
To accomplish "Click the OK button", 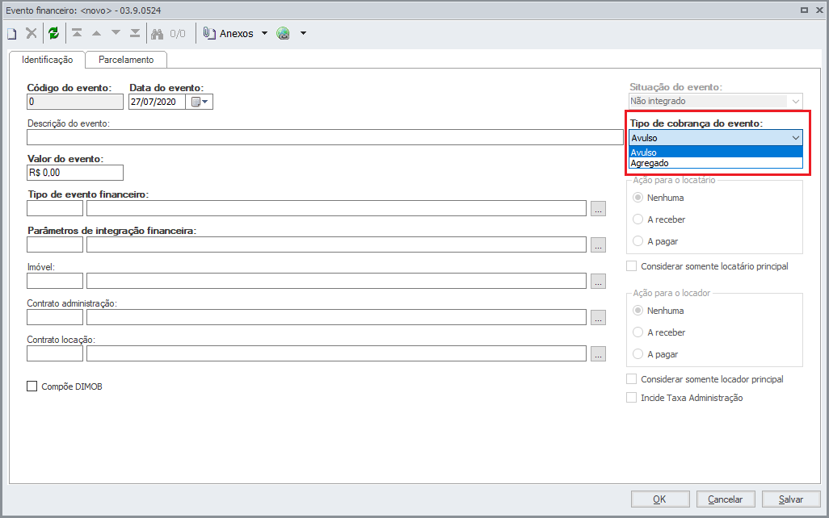I will pyautogui.click(x=660, y=499).
